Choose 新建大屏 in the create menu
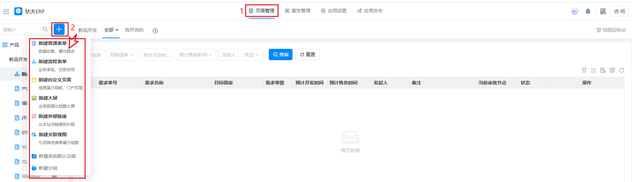Screen dimensions: 632x182 48,98
